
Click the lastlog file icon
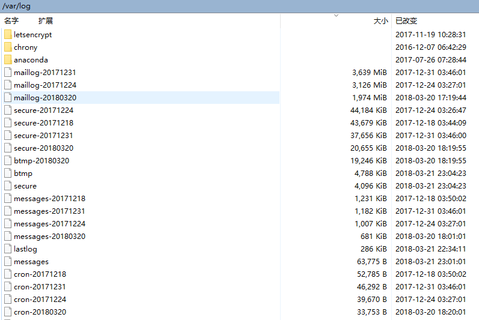(x=8, y=249)
